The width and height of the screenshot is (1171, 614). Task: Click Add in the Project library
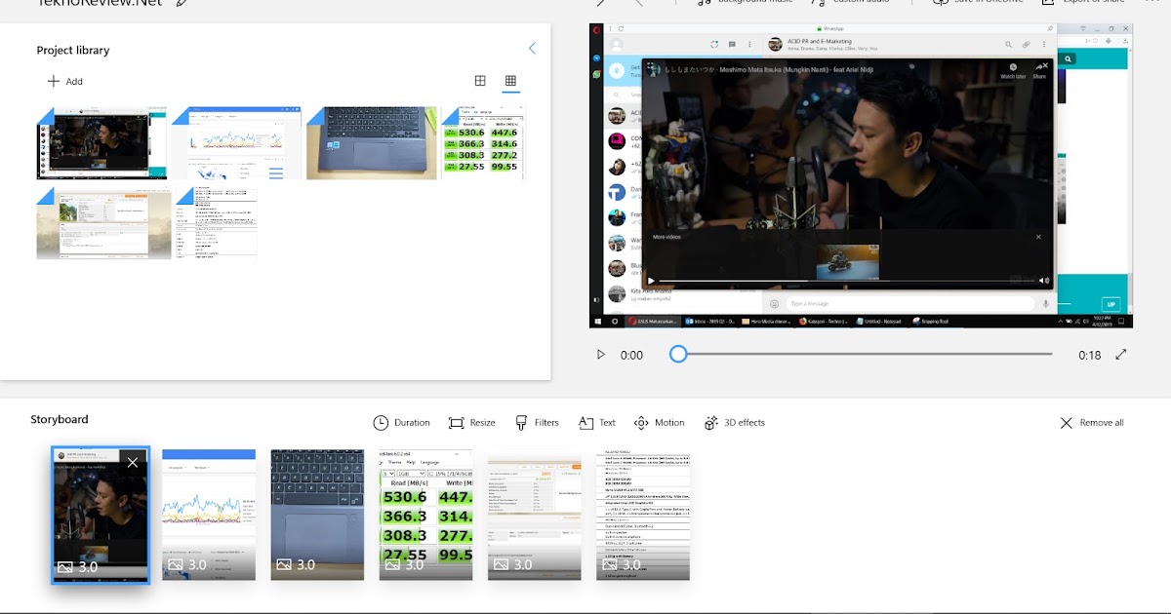[65, 82]
